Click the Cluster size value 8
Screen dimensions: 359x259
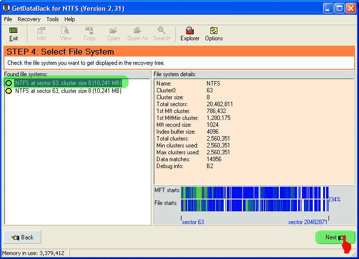[208, 97]
